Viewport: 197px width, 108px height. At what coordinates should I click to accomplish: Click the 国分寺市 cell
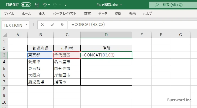pyautogui.click(x=67, y=69)
